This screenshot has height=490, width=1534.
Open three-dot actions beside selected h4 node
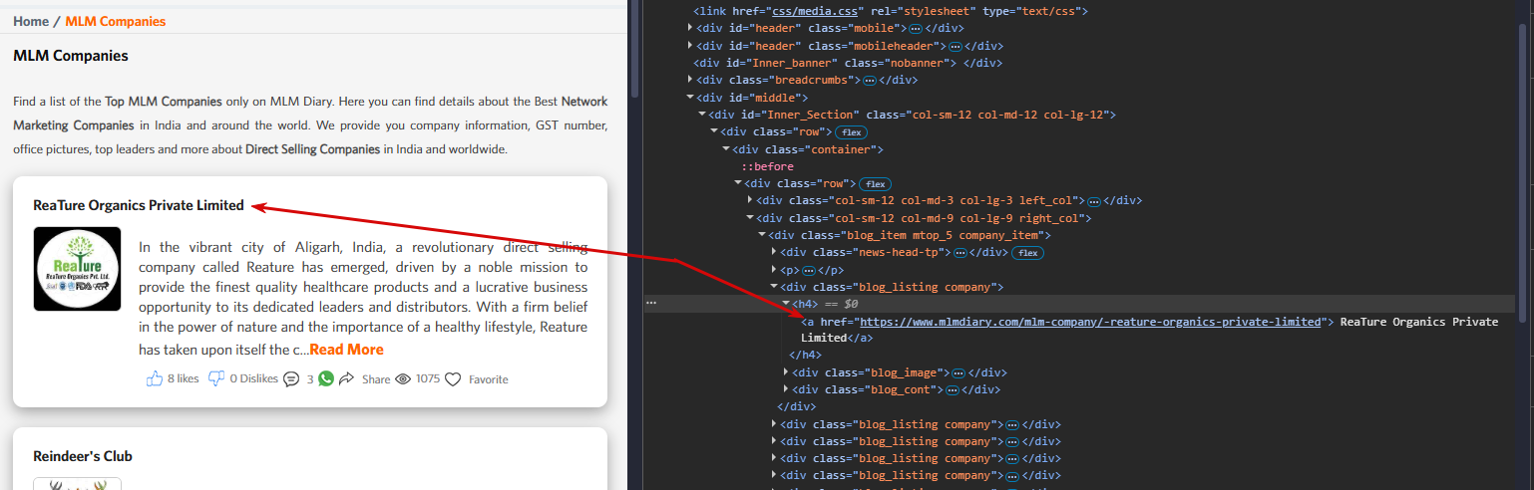651,303
